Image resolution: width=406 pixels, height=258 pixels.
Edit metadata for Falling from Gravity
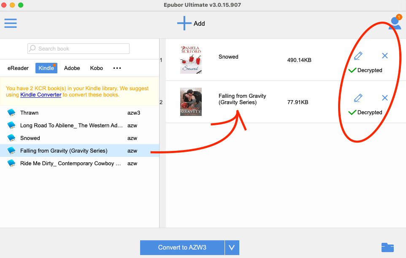coord(358,98)
